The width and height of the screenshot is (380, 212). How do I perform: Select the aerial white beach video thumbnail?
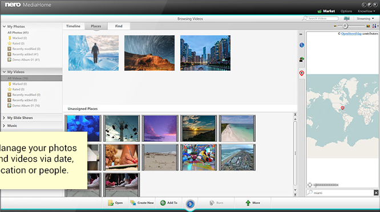[237, 128]
